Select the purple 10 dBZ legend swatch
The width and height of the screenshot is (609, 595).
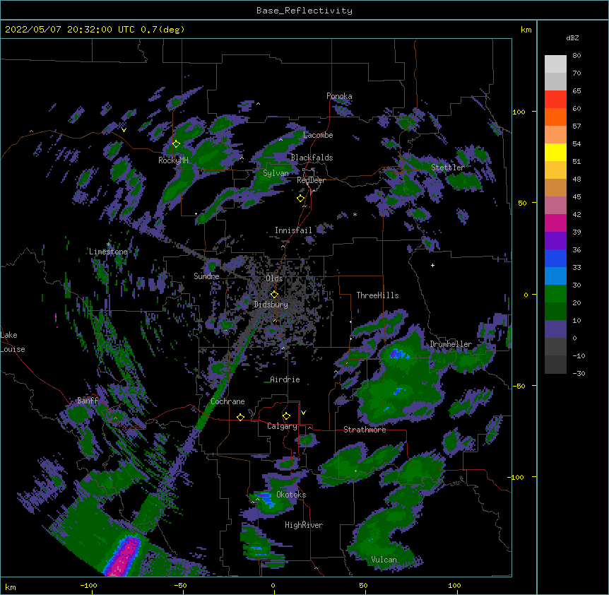pyautogui.click(x=555, y=329)
